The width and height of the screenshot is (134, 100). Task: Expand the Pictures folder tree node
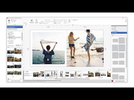pyautogui.click(x=8, y=35)
